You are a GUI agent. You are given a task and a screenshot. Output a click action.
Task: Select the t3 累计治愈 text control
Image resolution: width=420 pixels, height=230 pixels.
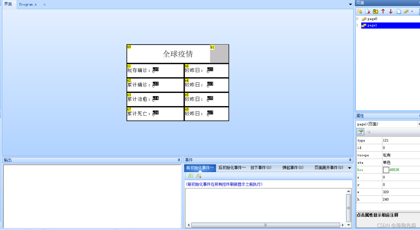(x=155, y=99)
